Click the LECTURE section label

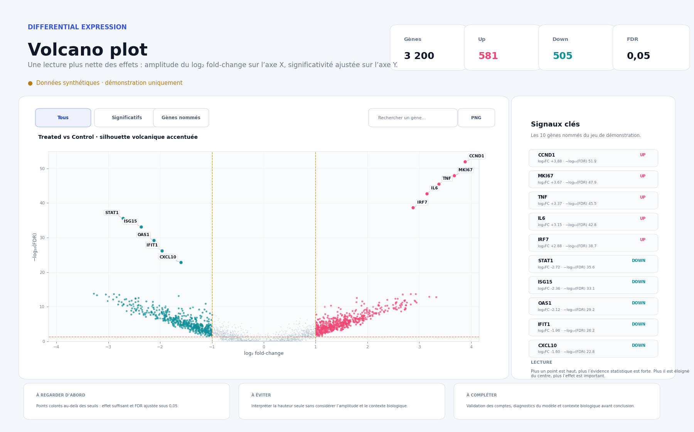(x=541, y=363)
